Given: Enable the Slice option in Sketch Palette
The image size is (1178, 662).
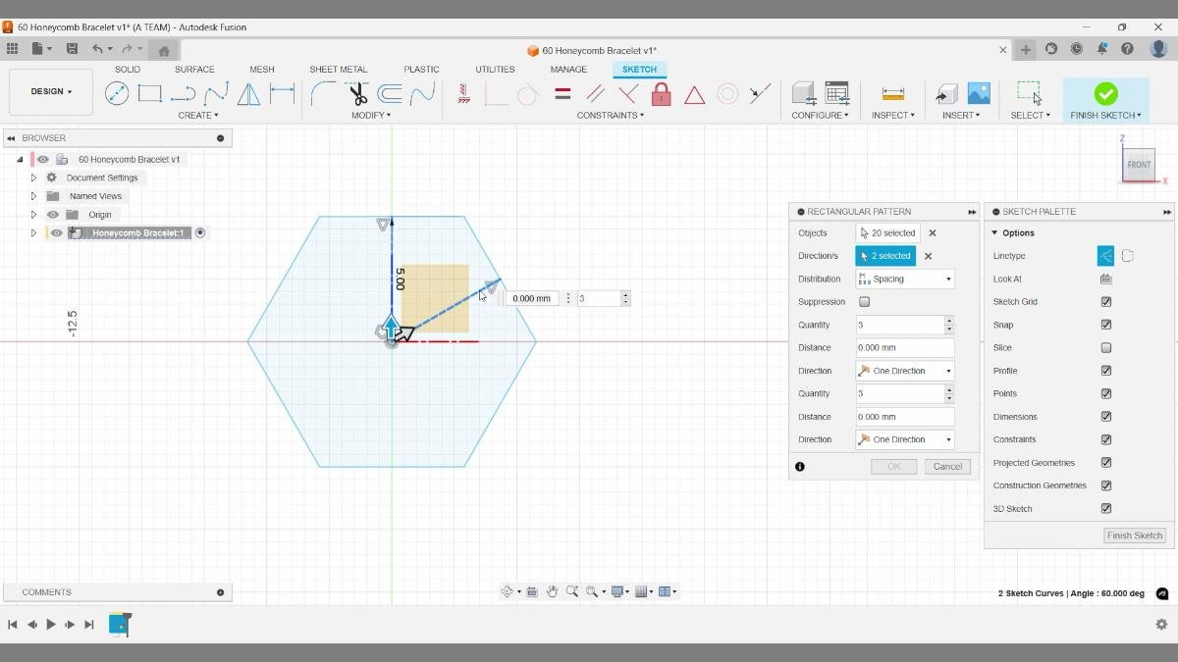Looking at the screenshot, I should pos(1106,347).
